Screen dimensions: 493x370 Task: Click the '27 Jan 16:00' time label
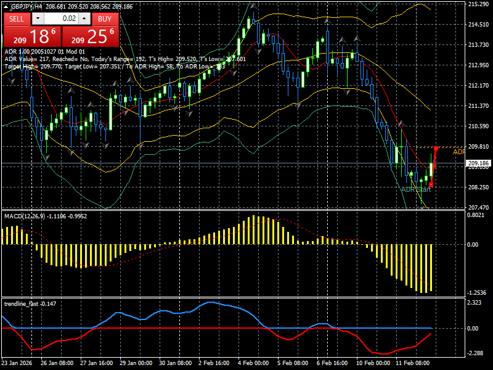tap(97, 363)
